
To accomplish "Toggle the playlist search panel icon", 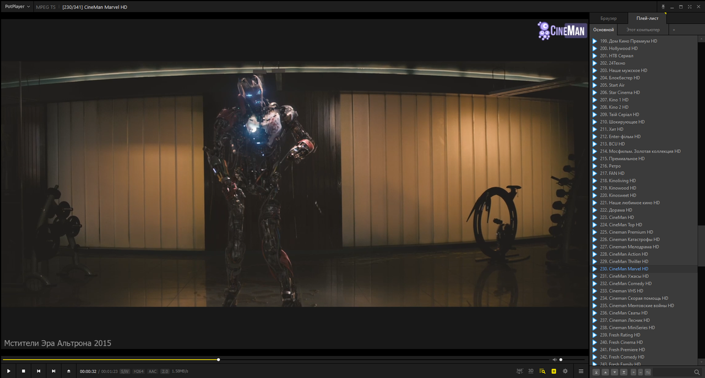I will click(543, 371).
